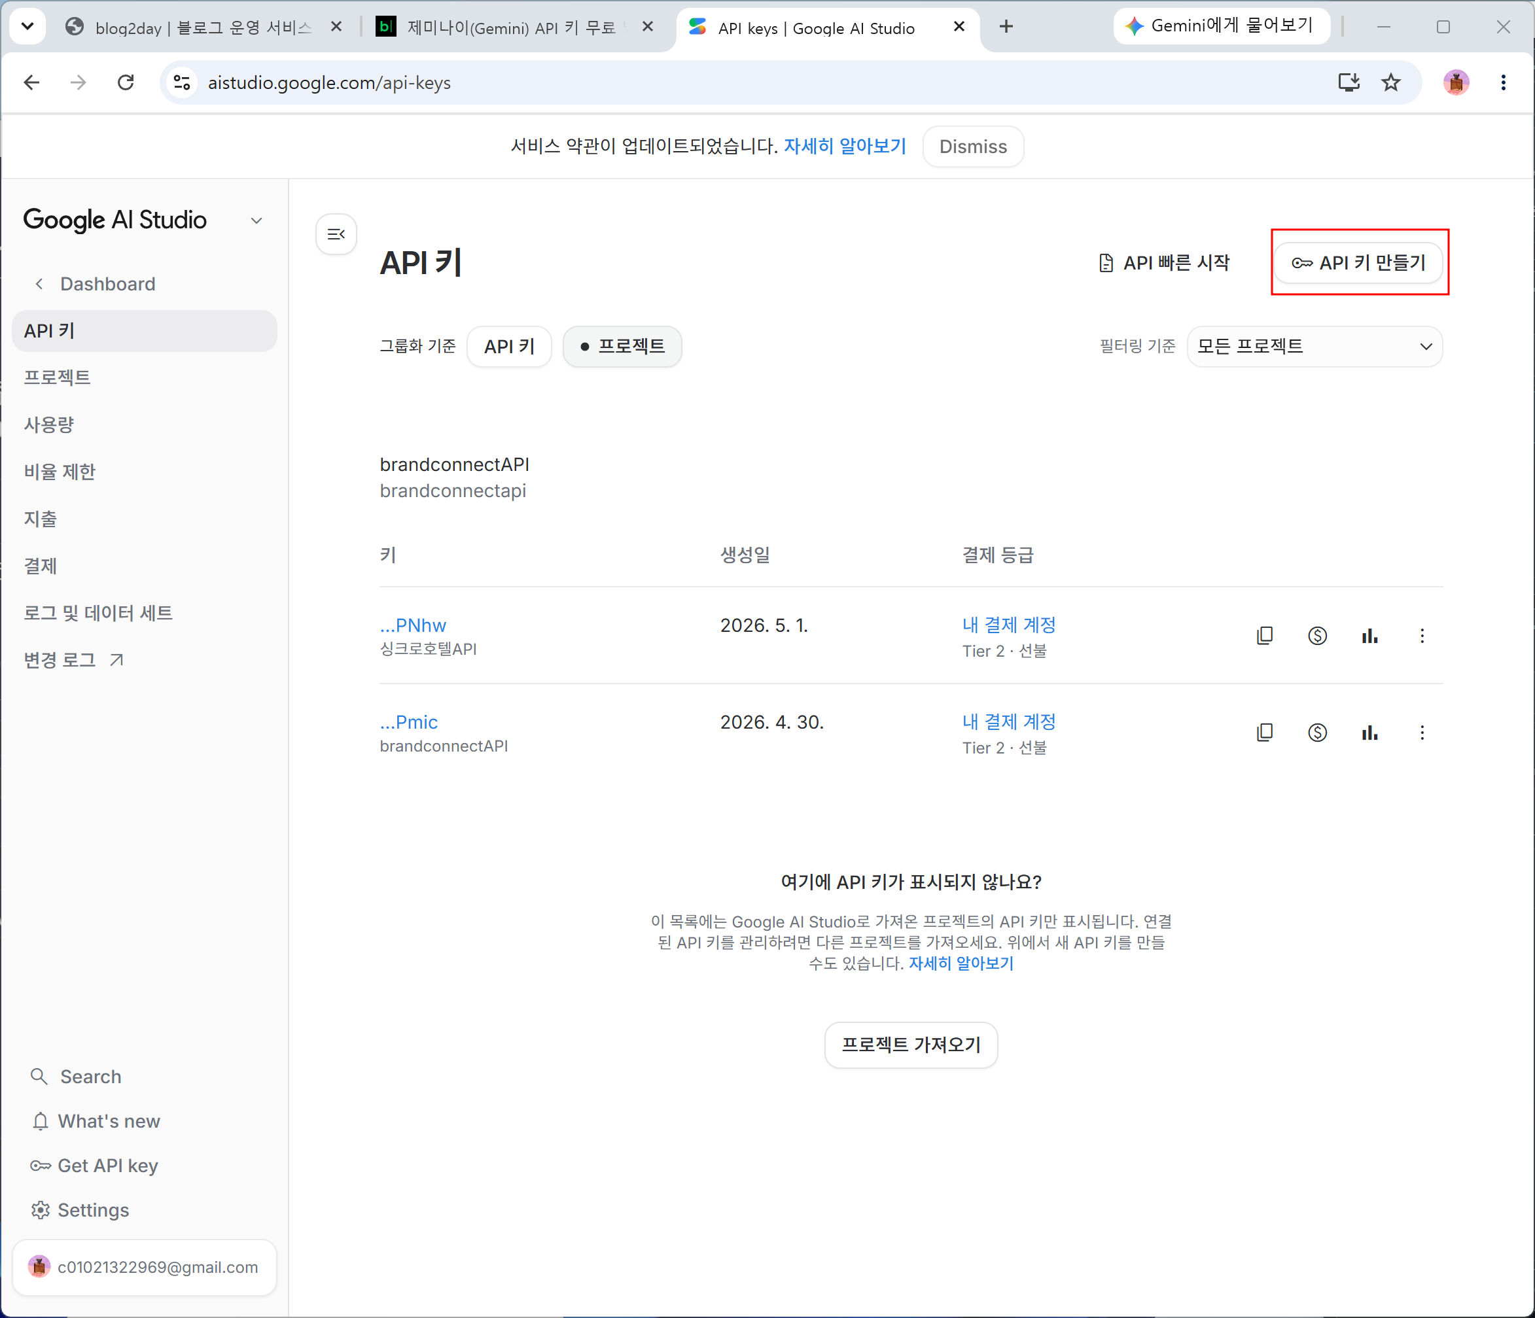
Task: Open Chrome profile avatar
Action: point(1456,82)
